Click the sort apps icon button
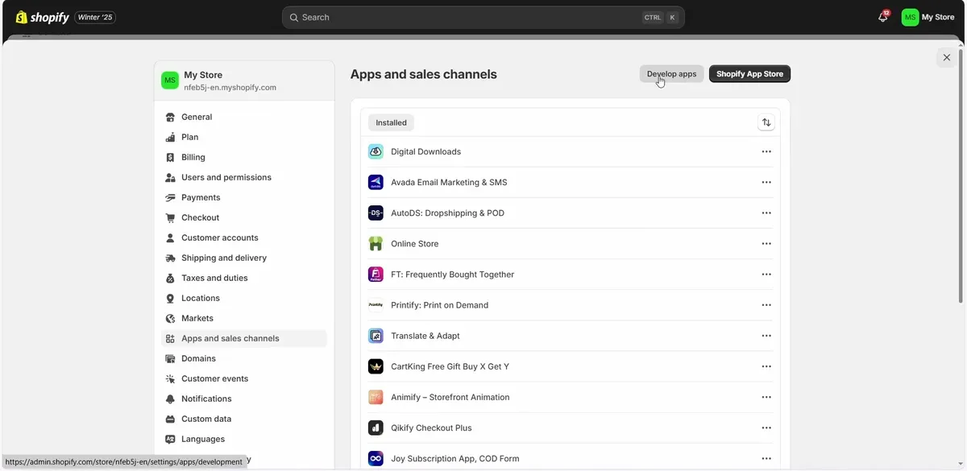 pos(766,122)
